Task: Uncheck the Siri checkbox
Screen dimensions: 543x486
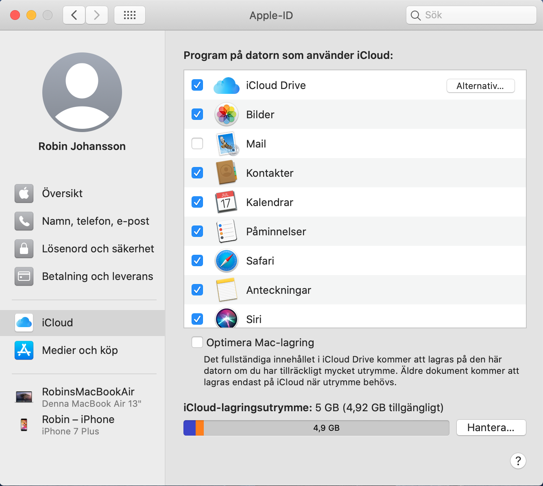Action: pyautogui.click(x=197, y=319)
